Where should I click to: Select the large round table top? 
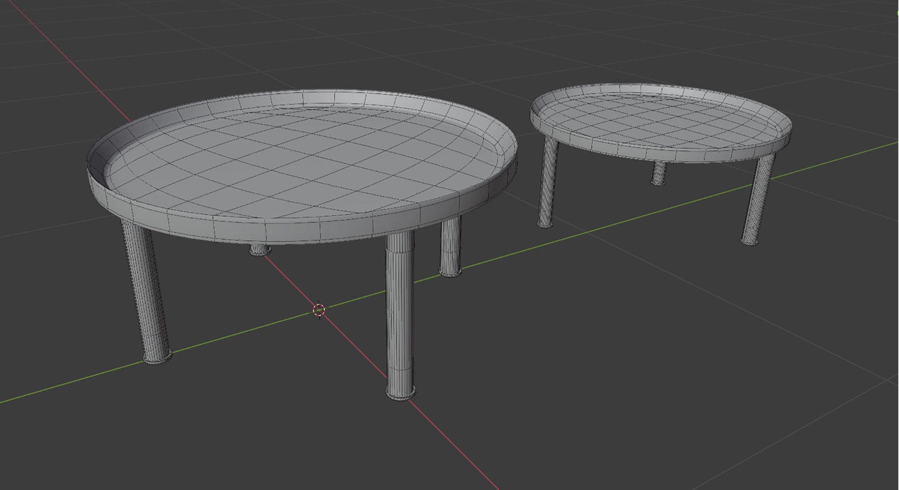coord(302,167)
